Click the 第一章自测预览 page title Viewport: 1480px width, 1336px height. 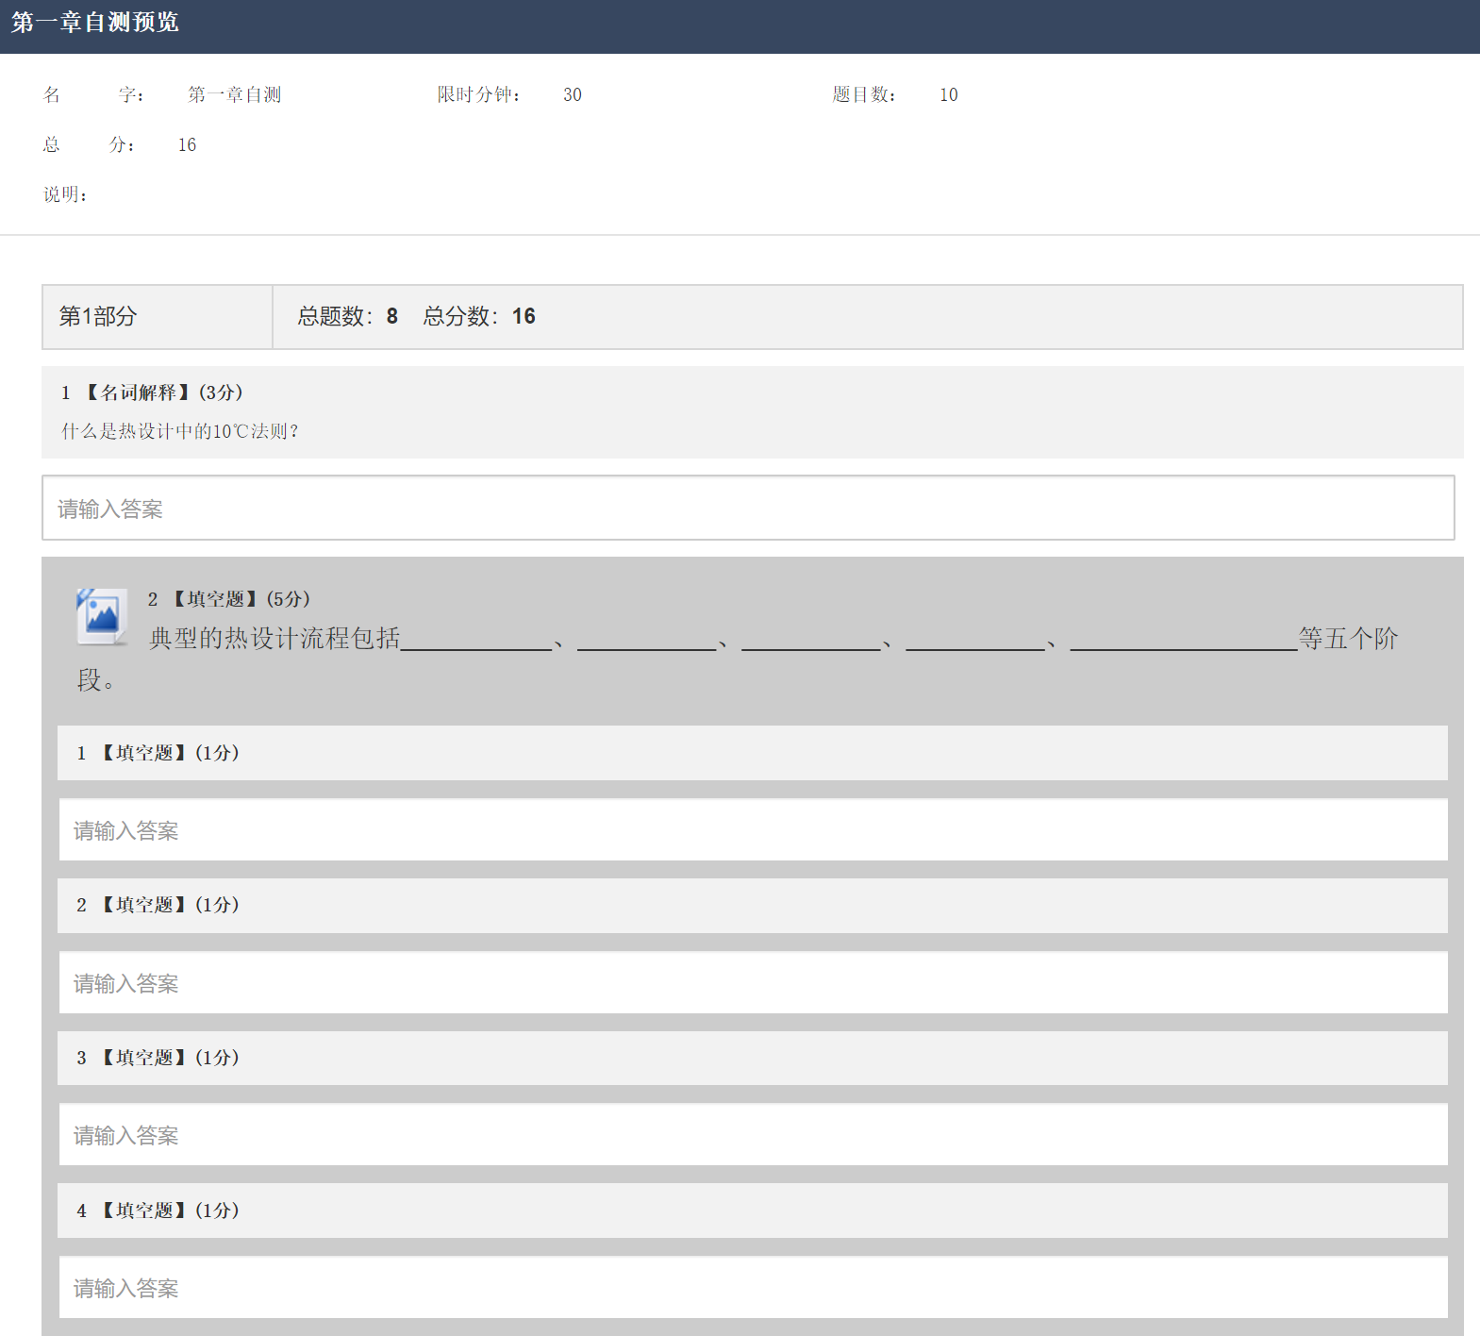pyautogui.click(x=95, y=23)
